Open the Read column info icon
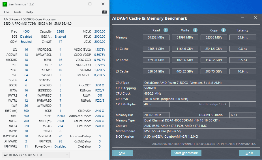262x160 pixels. (x=166, y=30)
